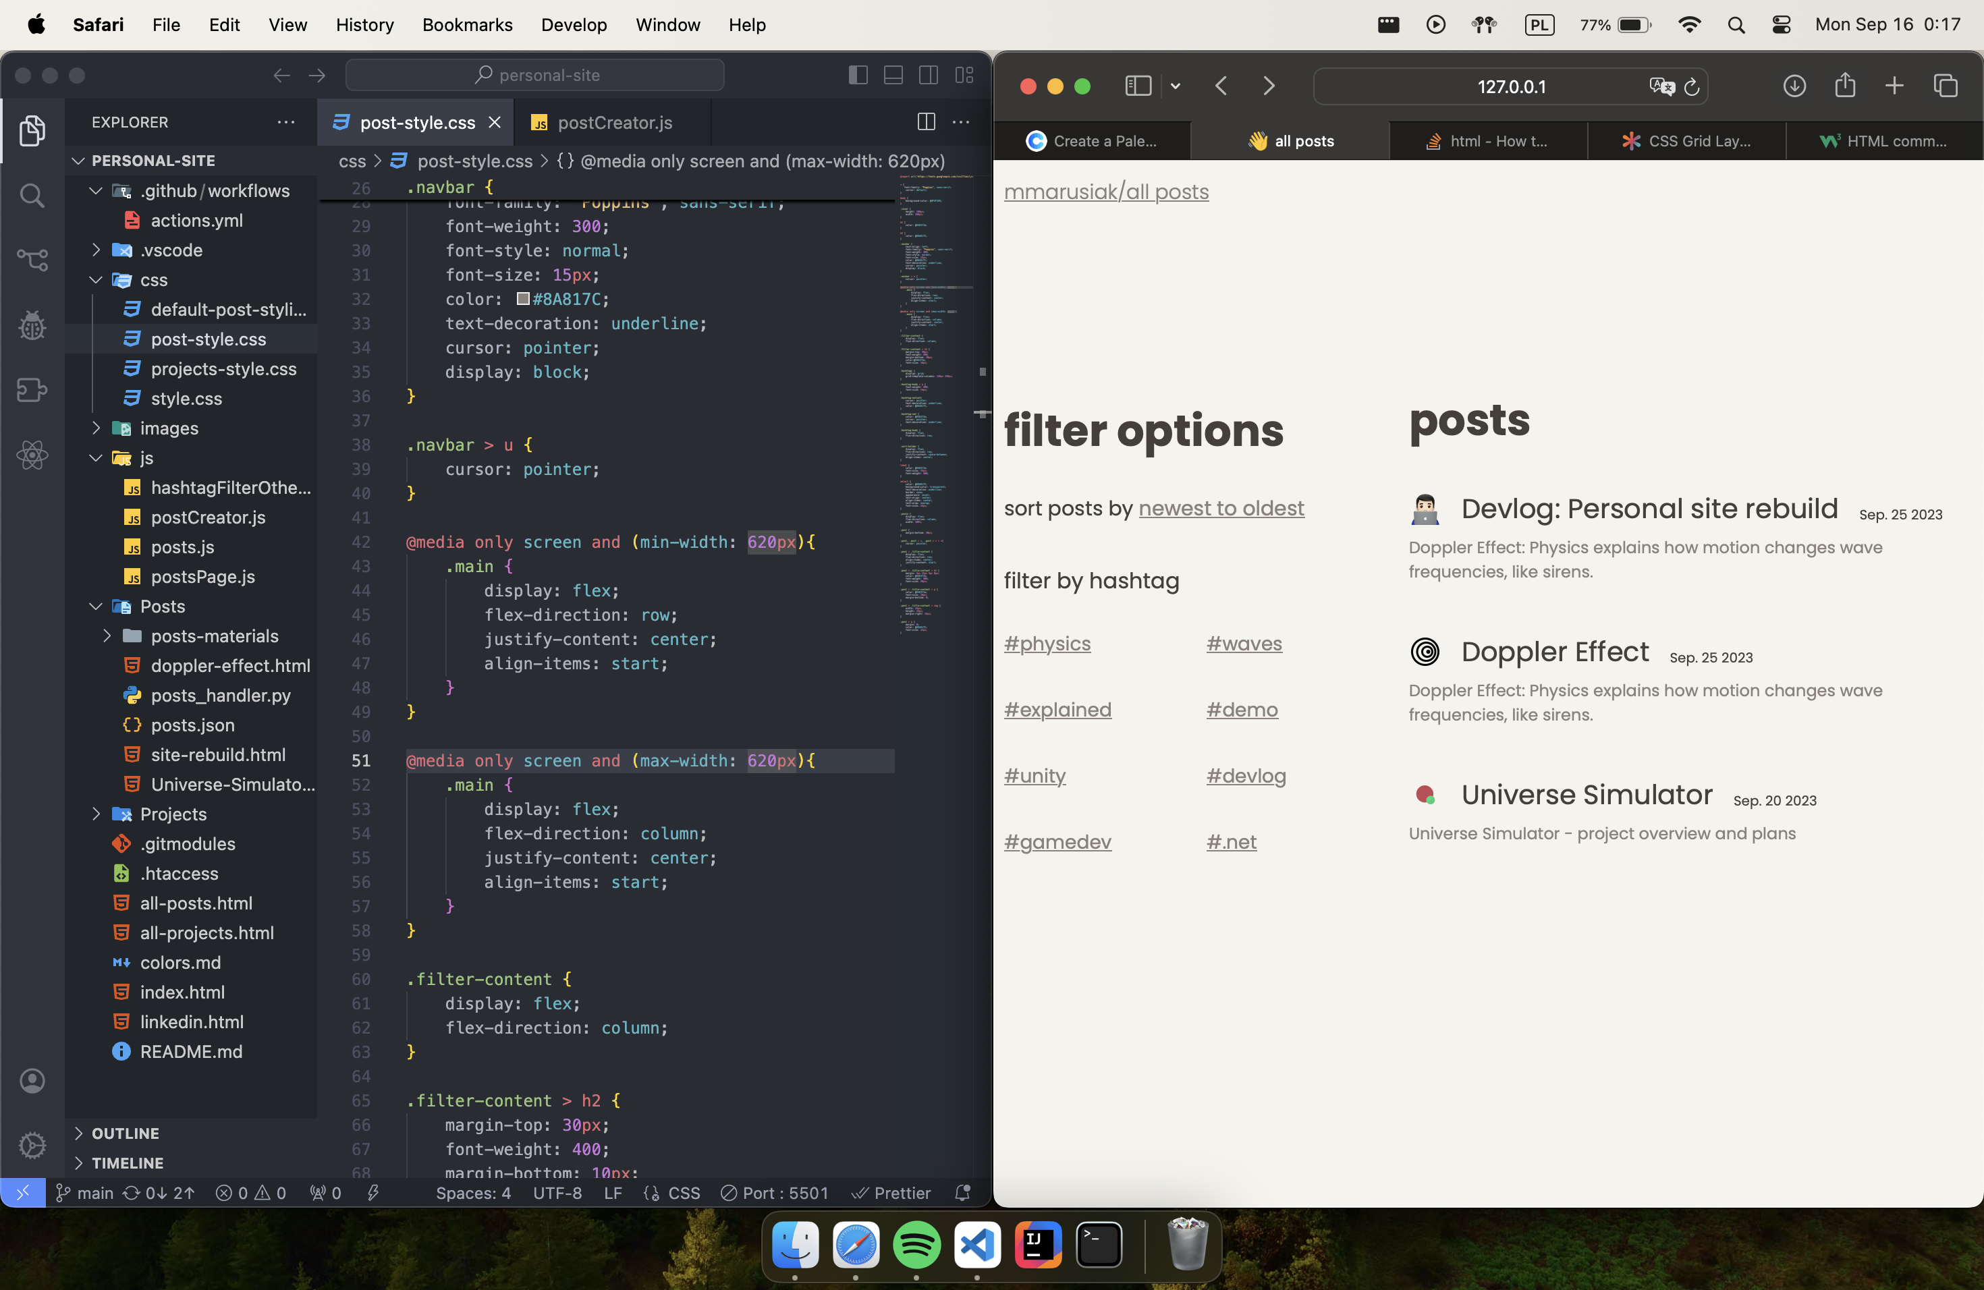1984x1290 pixels.
Task: Toggle Safari's sidebar
Action: tap(1138, 86)
